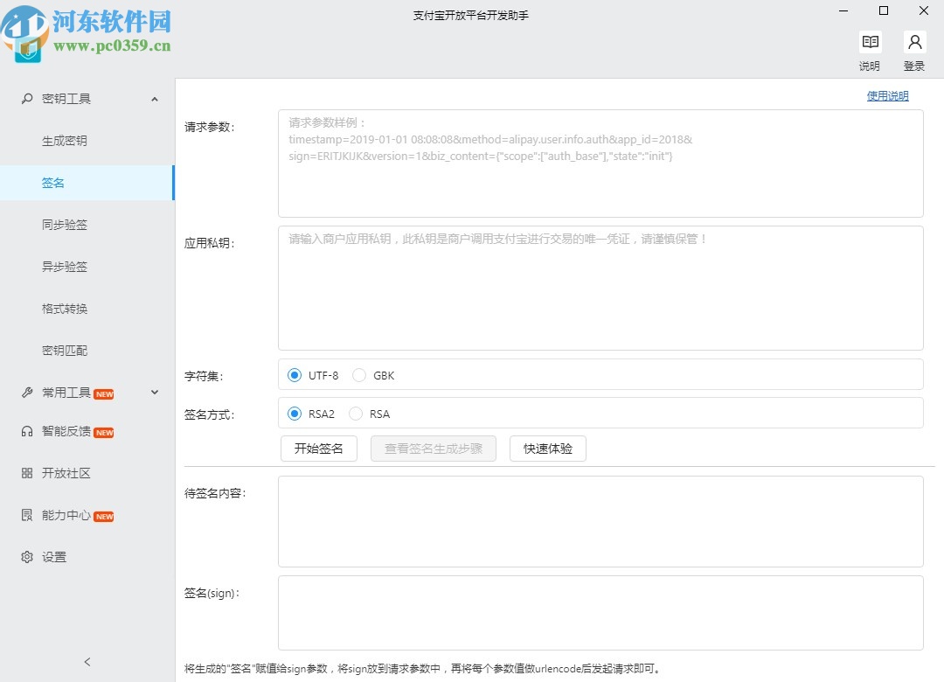Image resolution: width=944 pixels, height=682 pixels.
Task: Click the 能力中心 document icon
Action: pyautogui.click(x=26, y=515)
